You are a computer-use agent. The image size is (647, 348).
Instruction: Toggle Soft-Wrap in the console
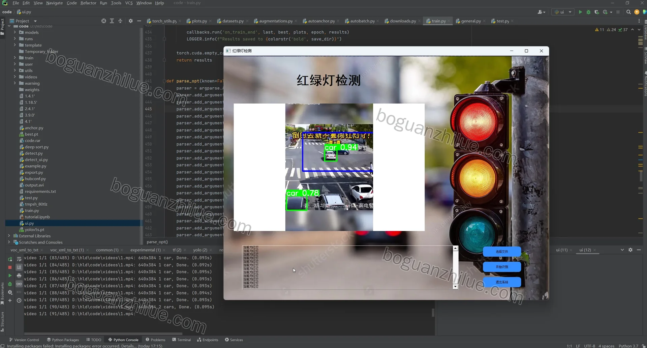19,259
